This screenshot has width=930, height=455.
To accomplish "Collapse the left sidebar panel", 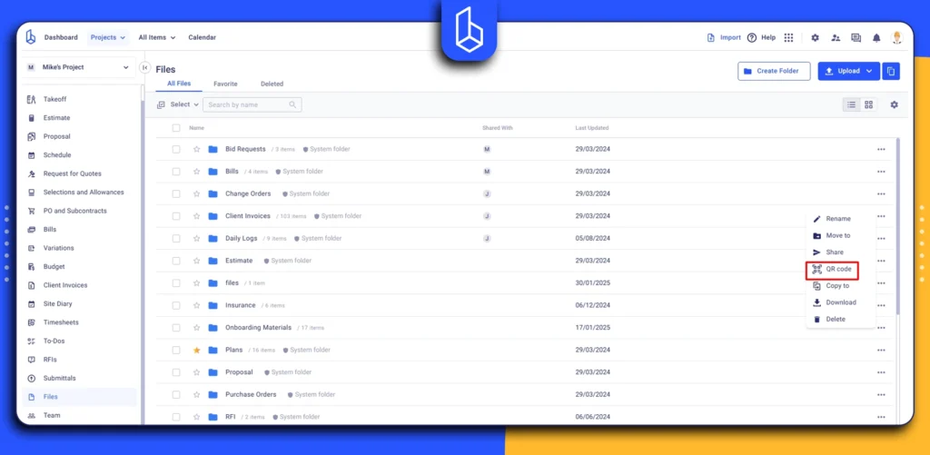I will pos(144,67).
